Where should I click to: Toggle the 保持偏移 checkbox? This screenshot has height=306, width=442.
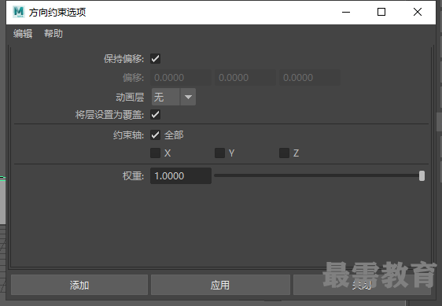155,59
